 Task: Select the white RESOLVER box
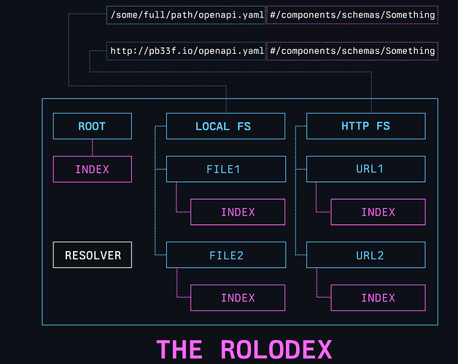coord(92,255)
